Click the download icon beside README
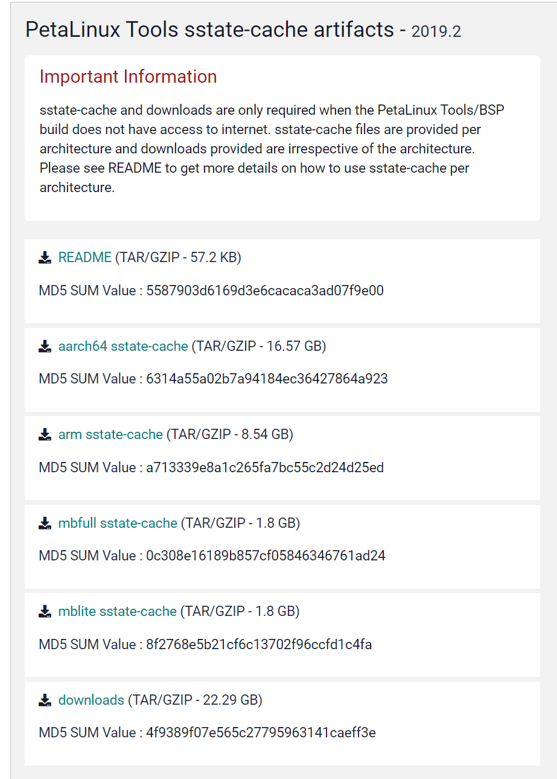557x779 pixels. (x=44, y=257)
